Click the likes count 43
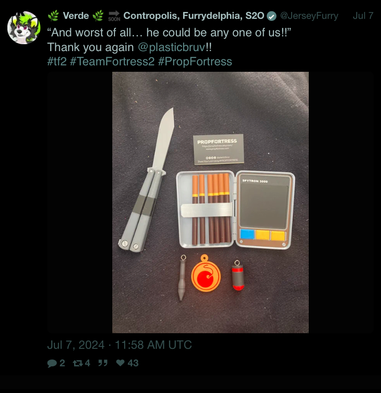 133,363
